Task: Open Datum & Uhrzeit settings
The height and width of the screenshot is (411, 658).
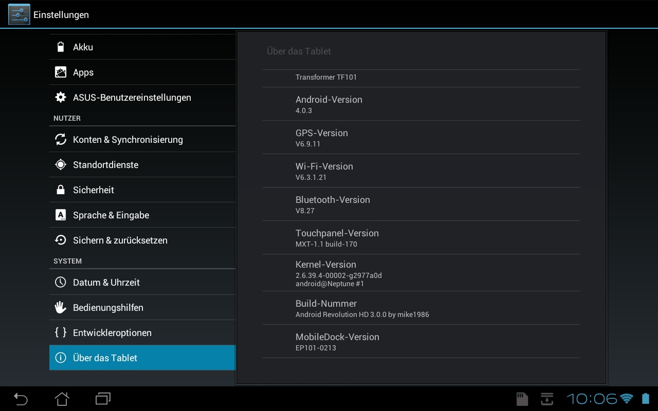Action: coord(142,282)
